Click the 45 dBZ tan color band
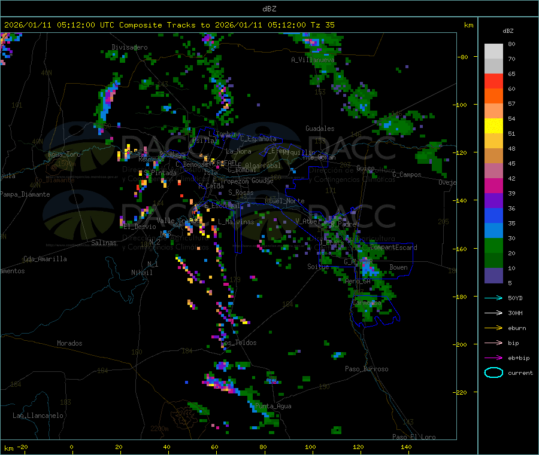The image size is (539, 455). [x=493, y=156]
